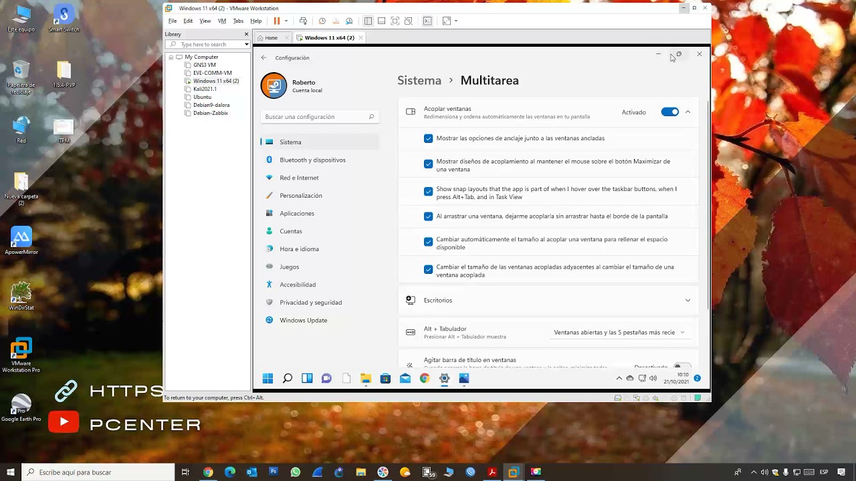Image resolution: width=856 pixels, height=481 pixels.
Task: Open Widgets on the Windows 11 taskbar
Action: [307, 378]
